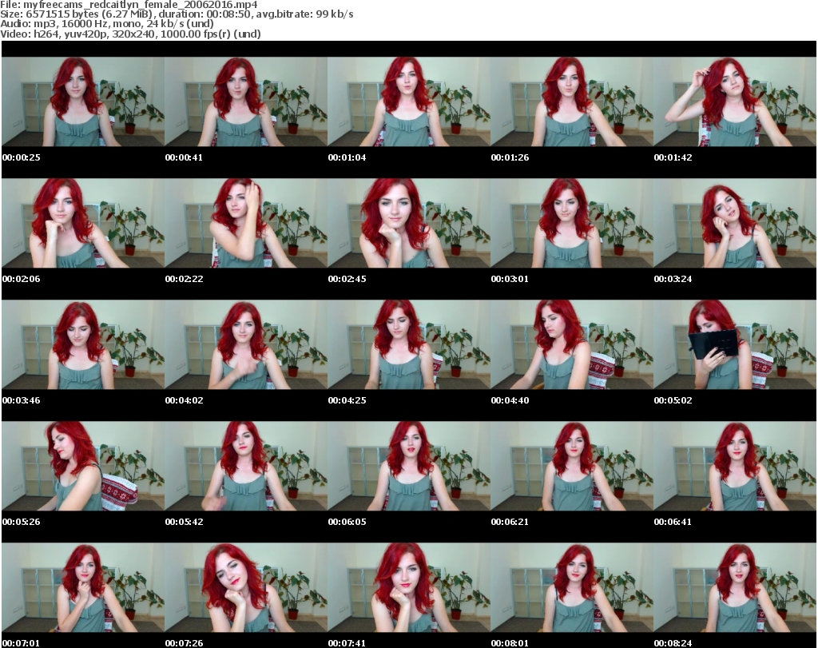Click the 00:05:42 timestamp label

pos(185,521)
